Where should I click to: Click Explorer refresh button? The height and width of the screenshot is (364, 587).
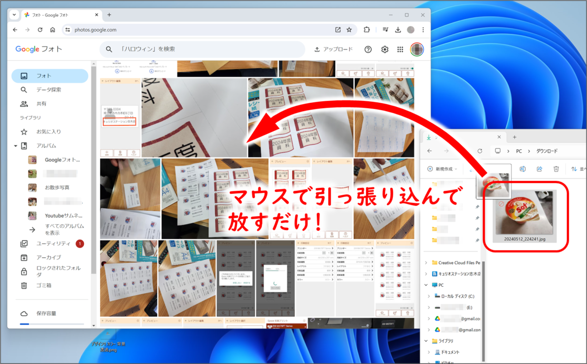point(480,151)
